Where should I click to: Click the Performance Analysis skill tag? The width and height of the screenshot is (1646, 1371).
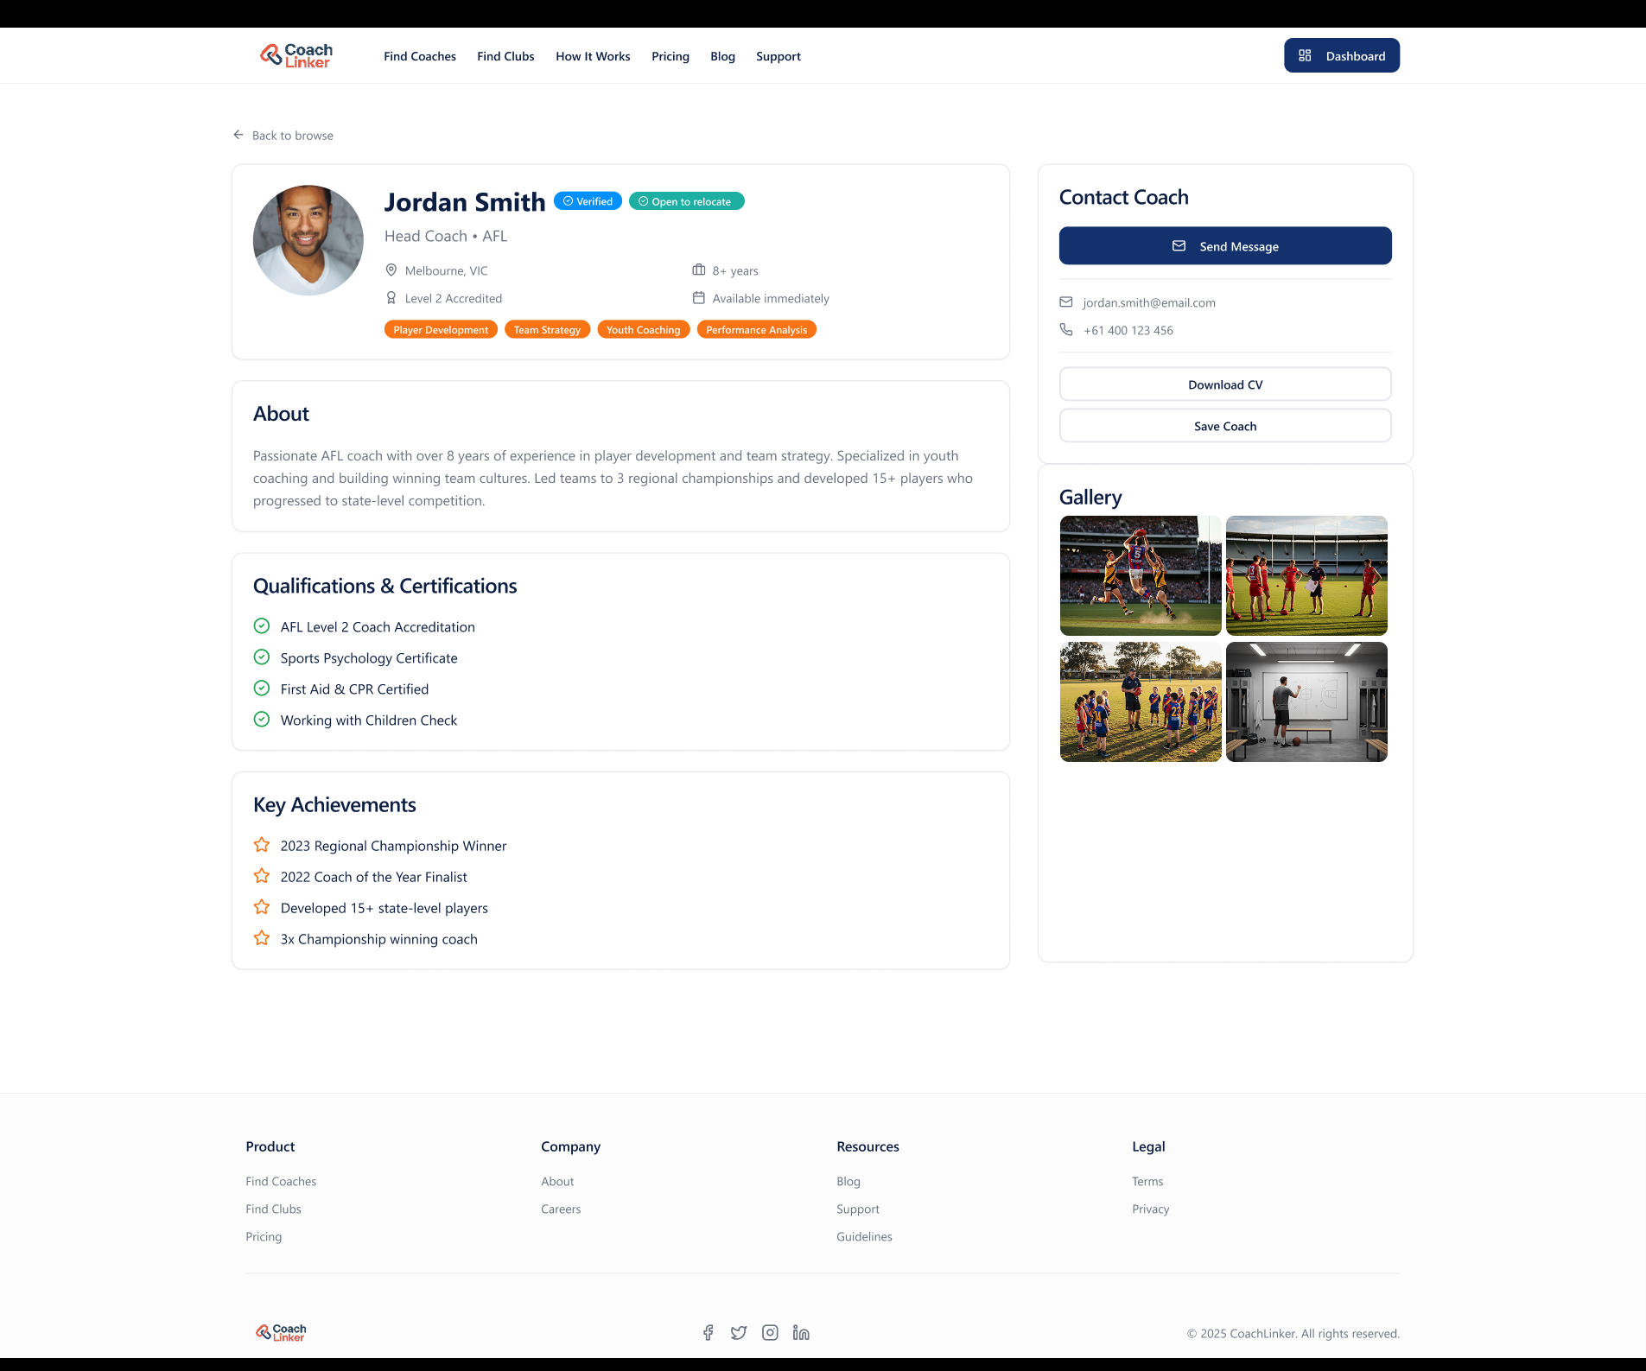756,330
